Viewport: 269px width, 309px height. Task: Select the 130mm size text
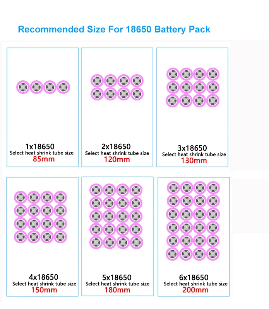(194, 161)
